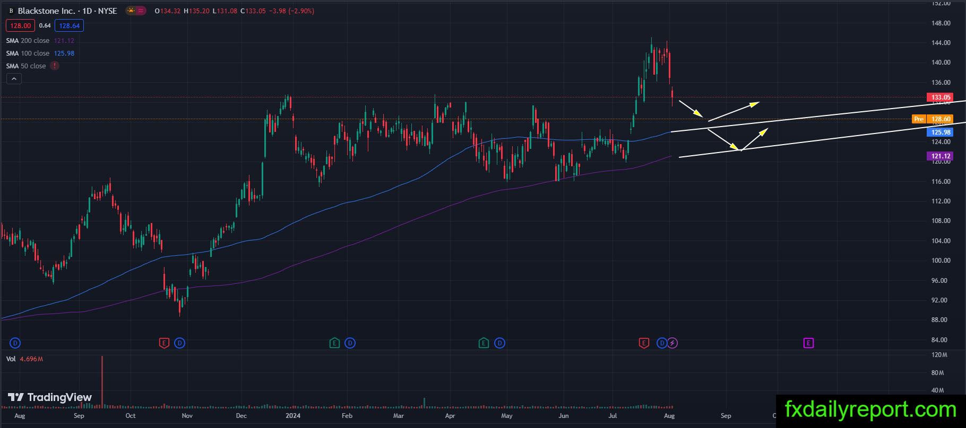This screenshot has width=966, height=428.
Task: Select the SMA 50 close indicator legend
Action: pos(26,66)
